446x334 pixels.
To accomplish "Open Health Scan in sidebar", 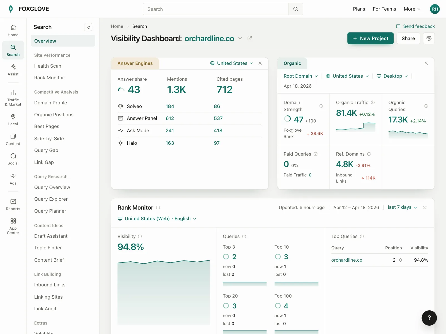I will coord(48,66).
